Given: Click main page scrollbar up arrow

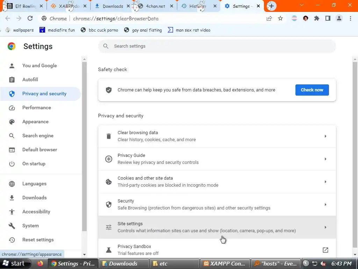Looking at the screenshot, I should 355,59.
